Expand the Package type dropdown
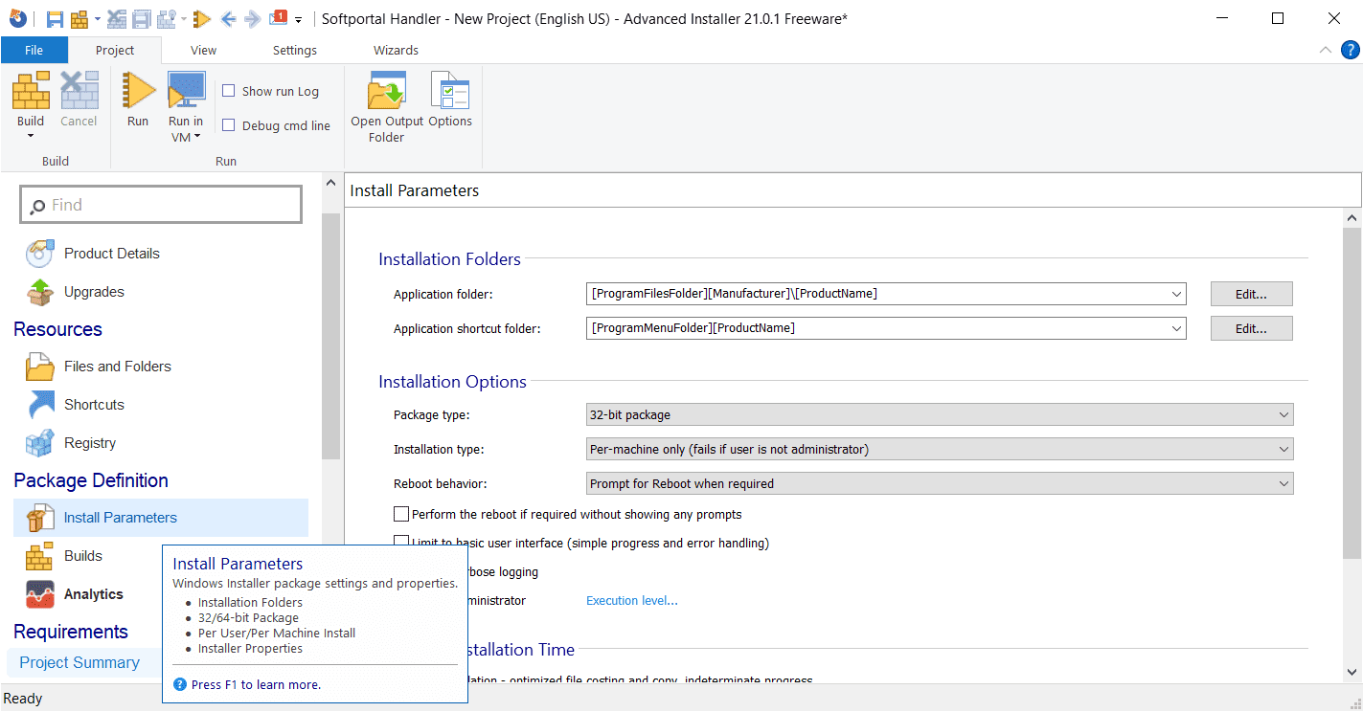The width and height of the screenshot is (1363, 712). (x=939, y=415)
